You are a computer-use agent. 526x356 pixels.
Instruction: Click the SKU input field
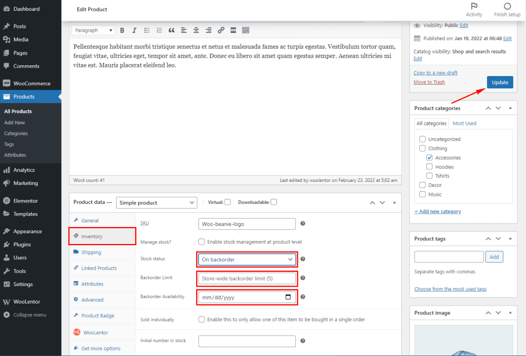[x=247, y=224]
